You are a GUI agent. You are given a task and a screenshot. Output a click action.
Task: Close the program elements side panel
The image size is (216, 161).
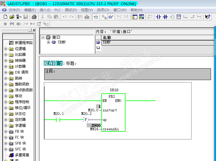pyautogui.click(x=34, y=30)
